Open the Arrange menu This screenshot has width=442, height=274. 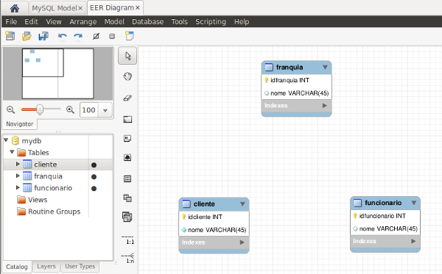pos(83,21)
